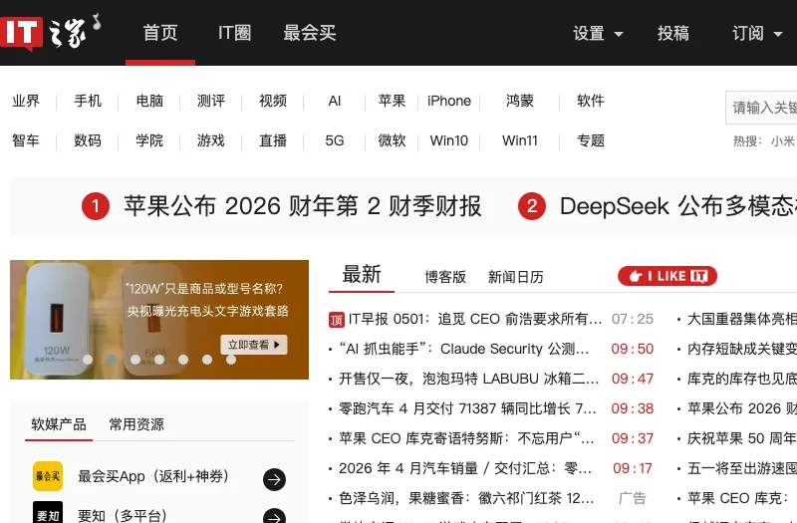Click the keyword search input field
Viewport: 797px width, 523px height.
[761, 108]
